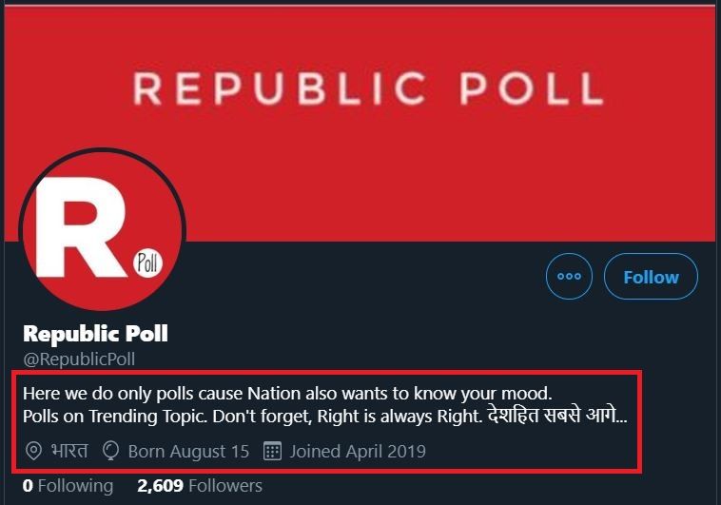The height and width of the screenshot is (505, 721).
Task: Click the birthday balloon icon
Action: coord(110,451)
